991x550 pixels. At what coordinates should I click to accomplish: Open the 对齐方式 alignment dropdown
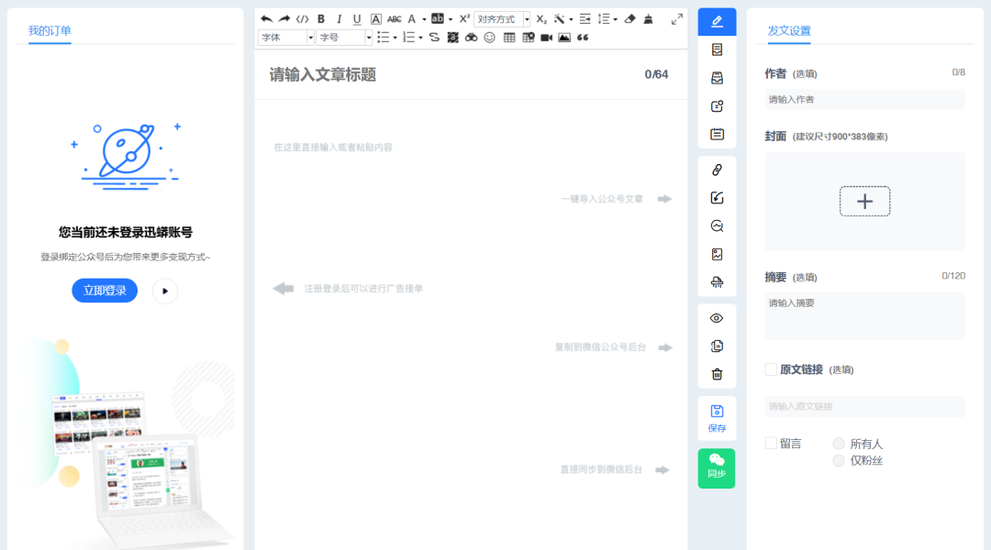[502, 18]
